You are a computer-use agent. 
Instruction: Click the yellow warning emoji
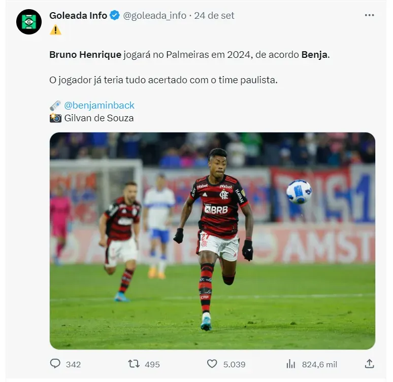[x=55, y=30]
